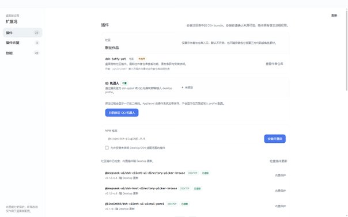Click the blue install button beside NPM input
This screenshot has height=217, width=348.
coord(275,139)
